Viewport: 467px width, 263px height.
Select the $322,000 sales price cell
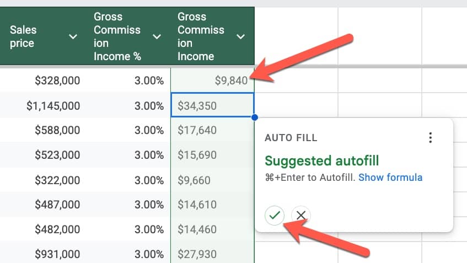(44, 180)
